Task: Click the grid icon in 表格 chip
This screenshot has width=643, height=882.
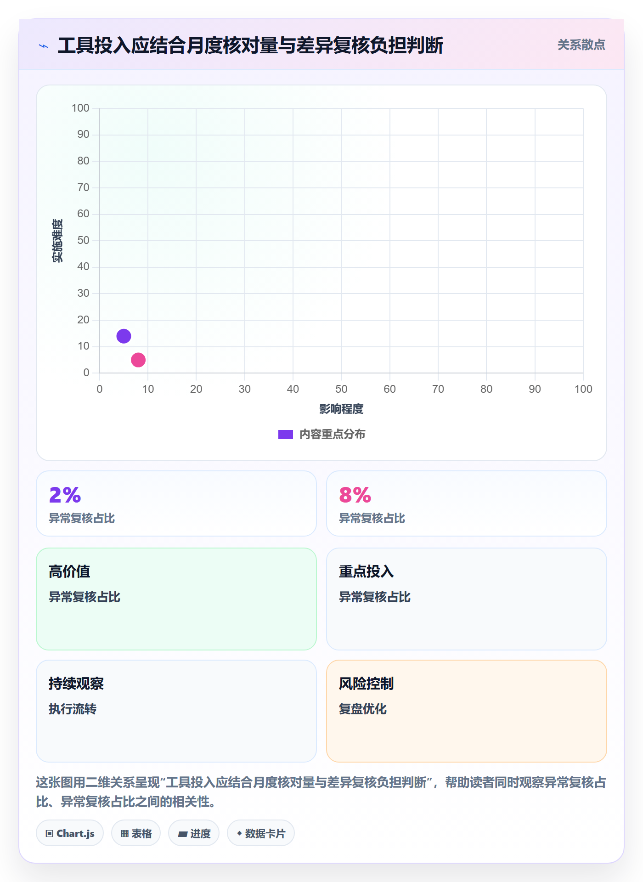Action: [x=125, y=833]
